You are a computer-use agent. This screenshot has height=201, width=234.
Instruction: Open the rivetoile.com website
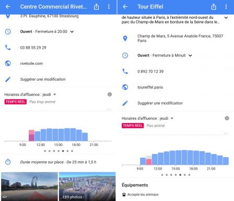tap(31, 63)
